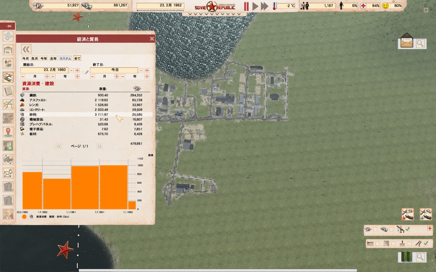The height and width of the screenshot is (272, 436).
Task: Toggle the contour lines checkbox
Action: click(393, 244)
